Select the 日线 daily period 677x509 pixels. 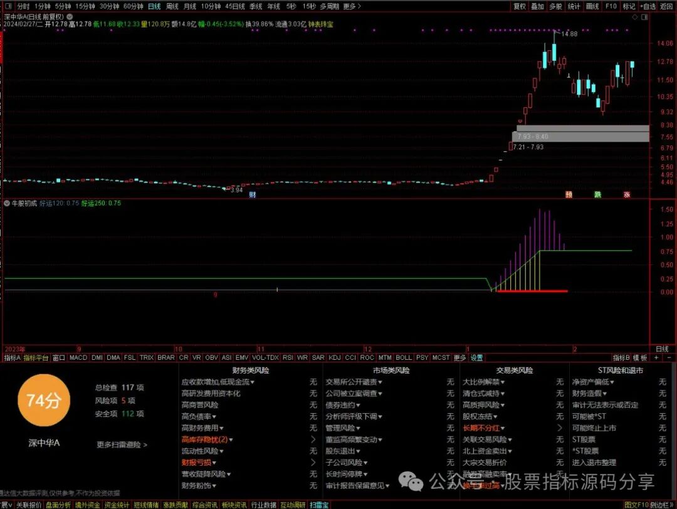click(x=154, y=6)
